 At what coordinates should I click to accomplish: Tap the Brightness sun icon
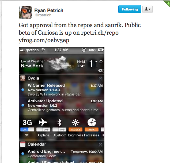click(75, 122)
